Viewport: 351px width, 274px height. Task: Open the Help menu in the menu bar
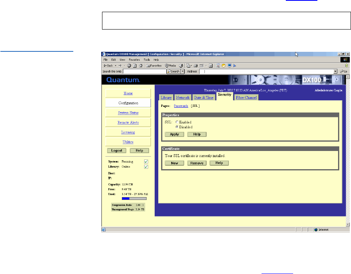(x=156, y=60)
